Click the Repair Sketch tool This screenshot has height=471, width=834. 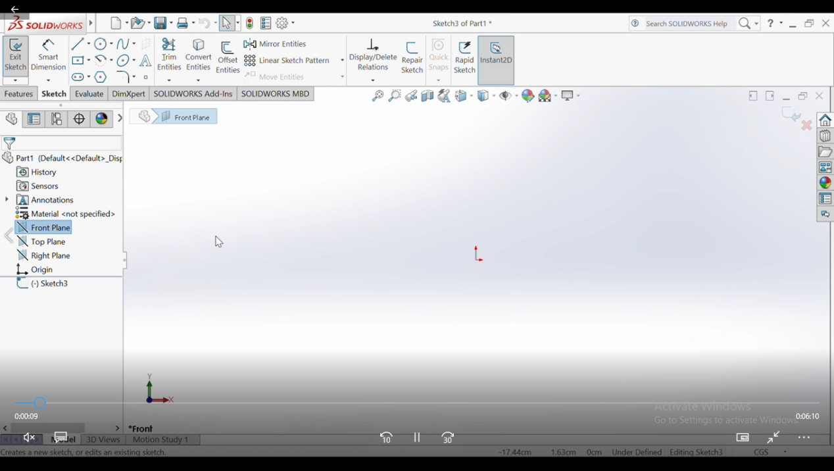412,57
